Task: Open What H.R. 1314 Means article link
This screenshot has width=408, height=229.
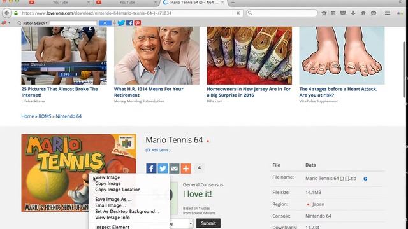Action: 149,92
